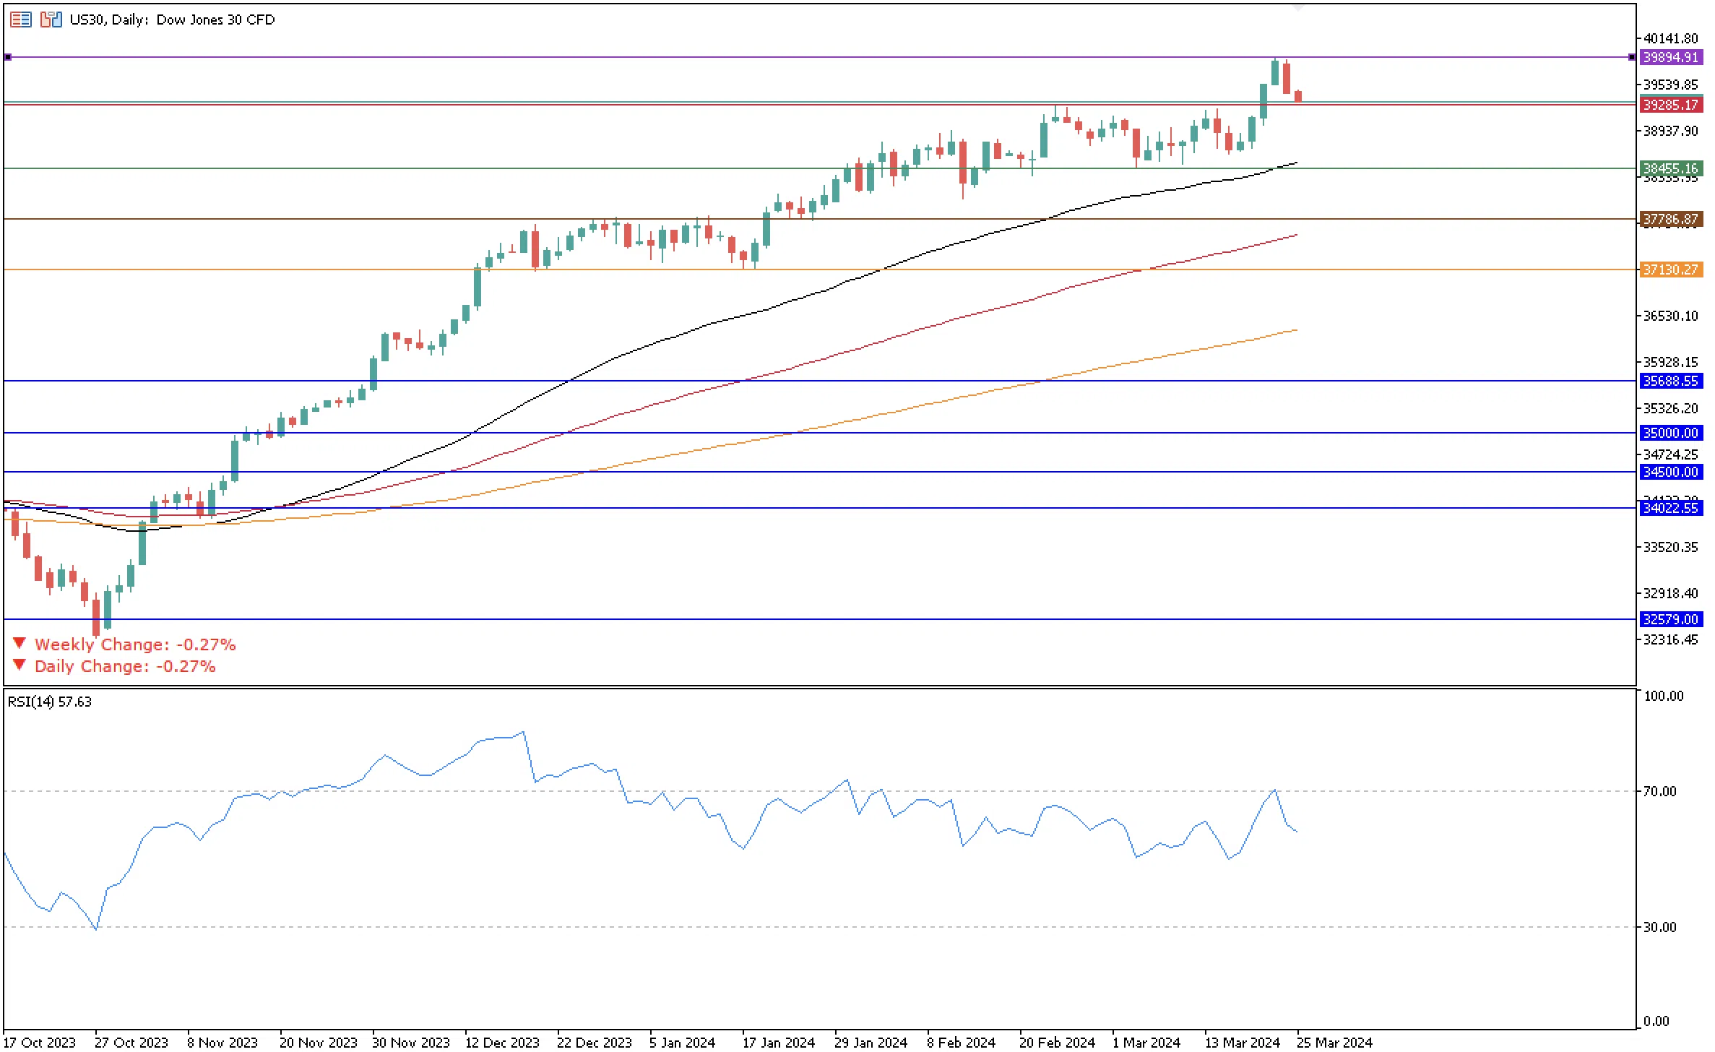Click the purple 39894.91 price tag
Screen dimensions: 1715x1052
(1670, 57)
